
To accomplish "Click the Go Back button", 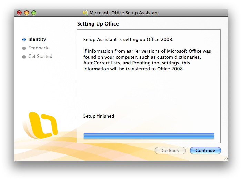I will [x=170, y=150].
